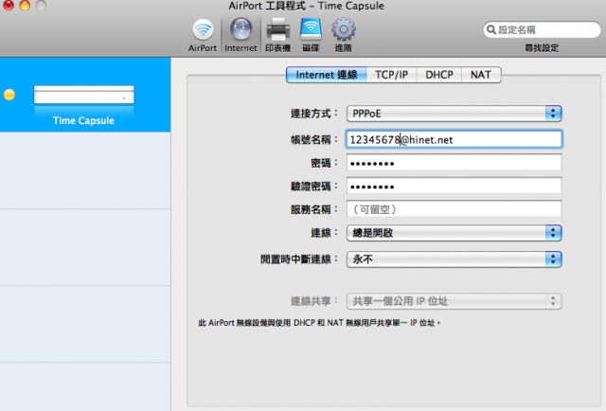Screen dimensions: 606x411
Task: Click the 密碼 password field
Action: [x=454, y=163]
